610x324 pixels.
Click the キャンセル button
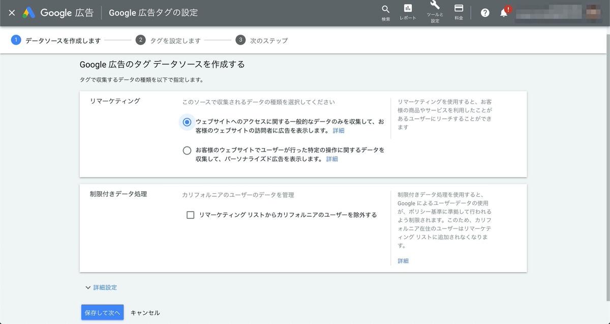pyautogui.click(x=145, y=313)
